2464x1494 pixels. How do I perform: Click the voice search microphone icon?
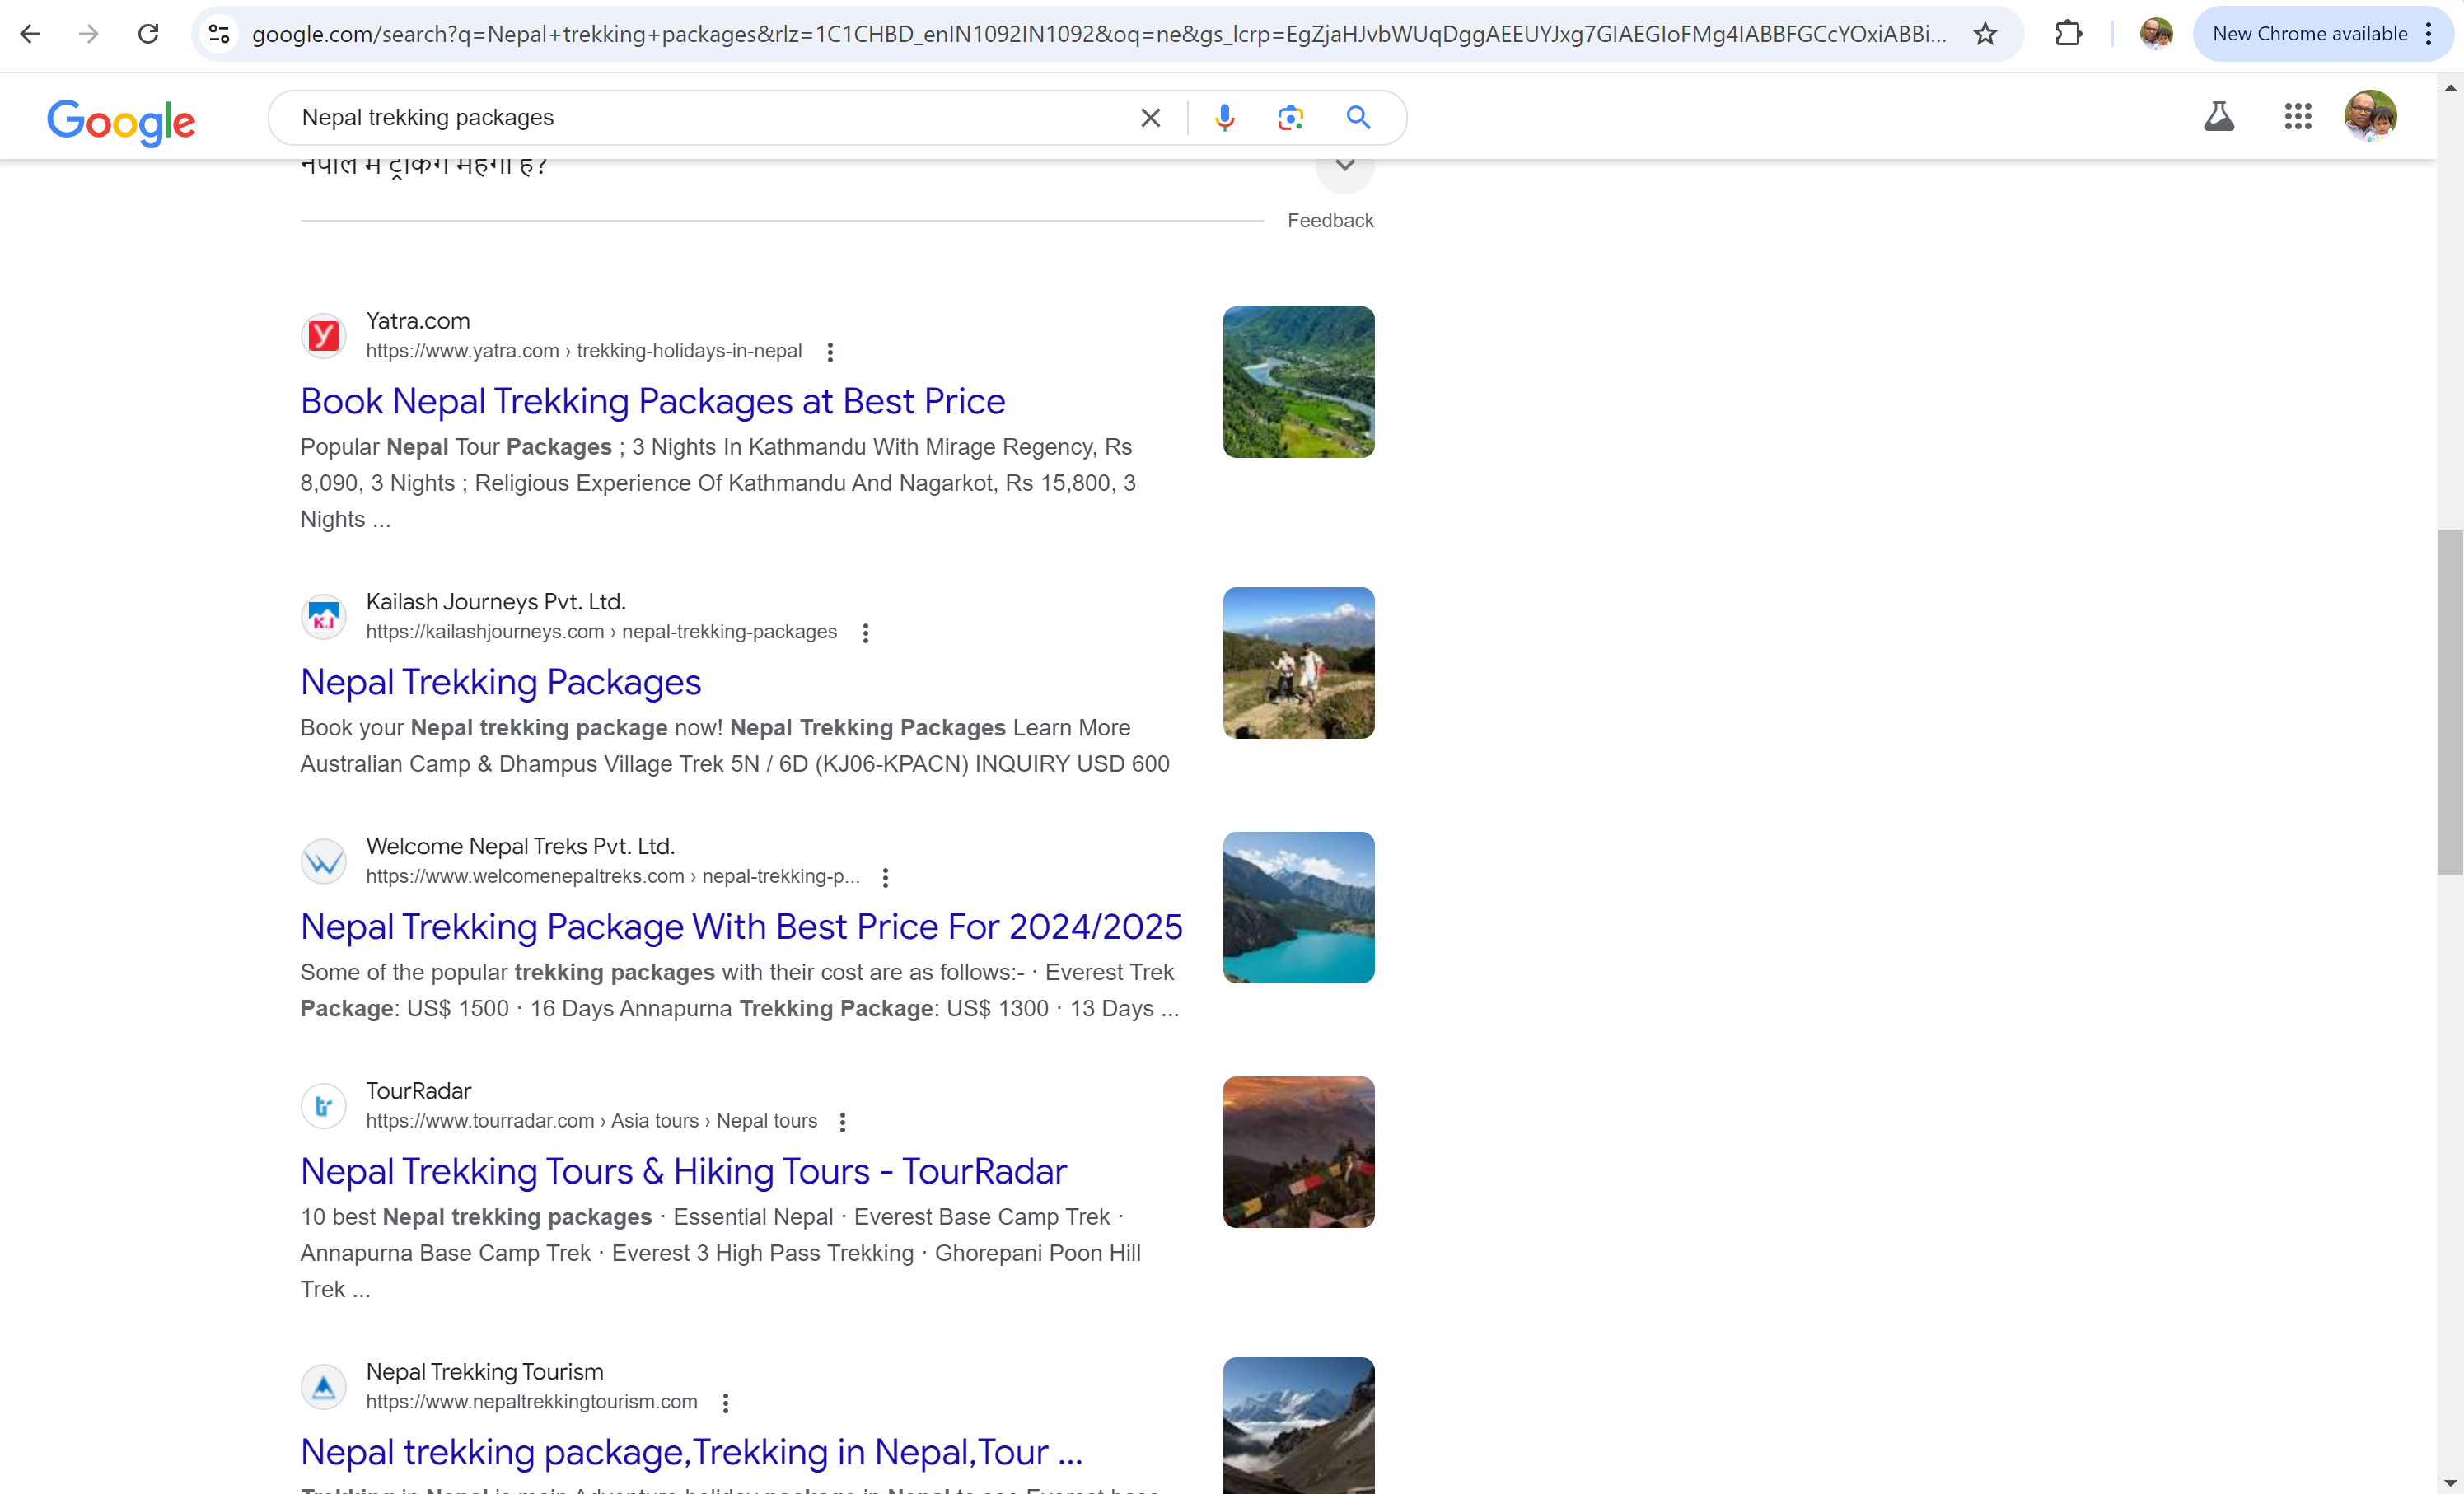(1224, 118)
